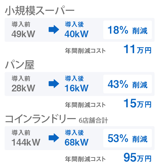
Task: Click the 小規模スーパー heading
Action: [x=39, y=11]
